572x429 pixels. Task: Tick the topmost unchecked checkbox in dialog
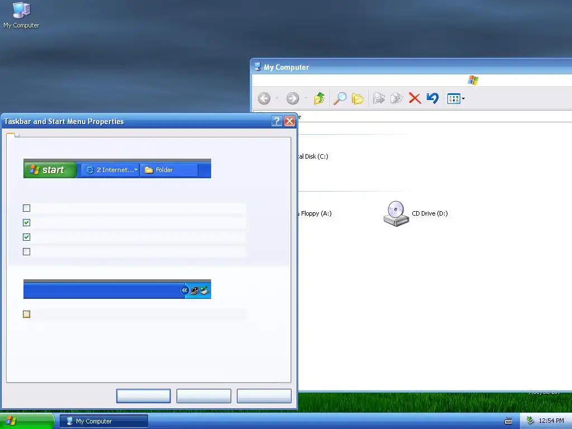(x=27, y=208)
